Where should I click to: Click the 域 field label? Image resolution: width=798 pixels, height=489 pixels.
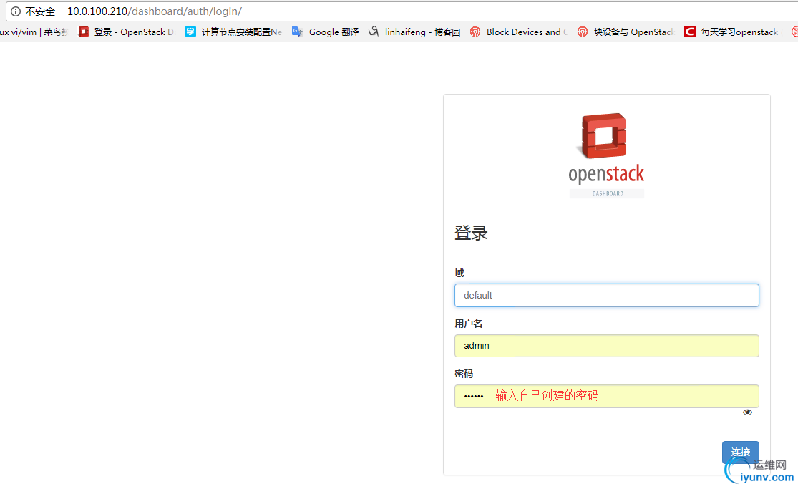coord(459,273)
